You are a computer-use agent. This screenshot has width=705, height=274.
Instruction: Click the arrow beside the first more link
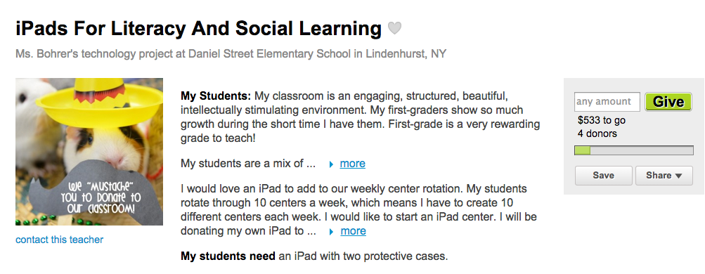[331, 164]
